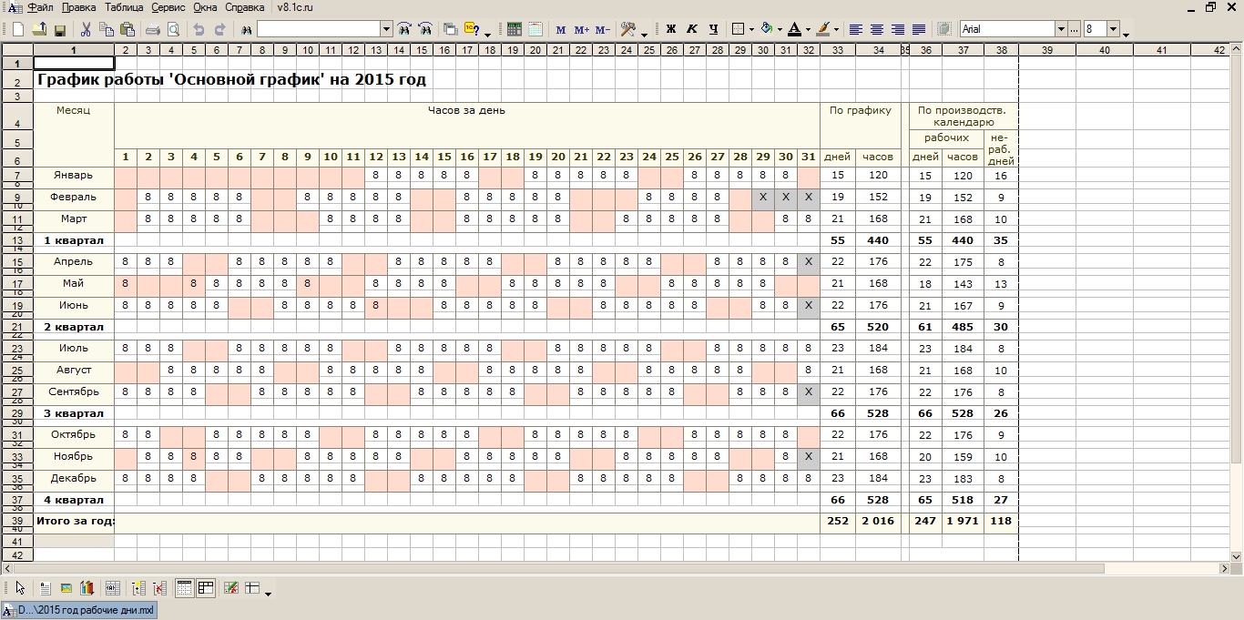Click the binoculars Find icon left of the search box
Image resolution: width=1244 pixels, height=620 pixels.
click(245, 29)
